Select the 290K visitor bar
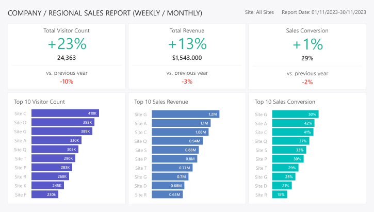Screen dimensions: 374x212 pyautogui.click(x=53, y=158)
